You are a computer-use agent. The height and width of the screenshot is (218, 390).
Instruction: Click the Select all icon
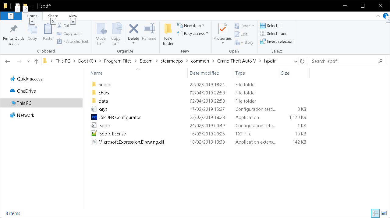click(x=263, y=26)
